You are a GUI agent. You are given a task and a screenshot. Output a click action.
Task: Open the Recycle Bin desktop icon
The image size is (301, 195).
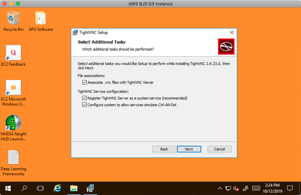point(13,18)
